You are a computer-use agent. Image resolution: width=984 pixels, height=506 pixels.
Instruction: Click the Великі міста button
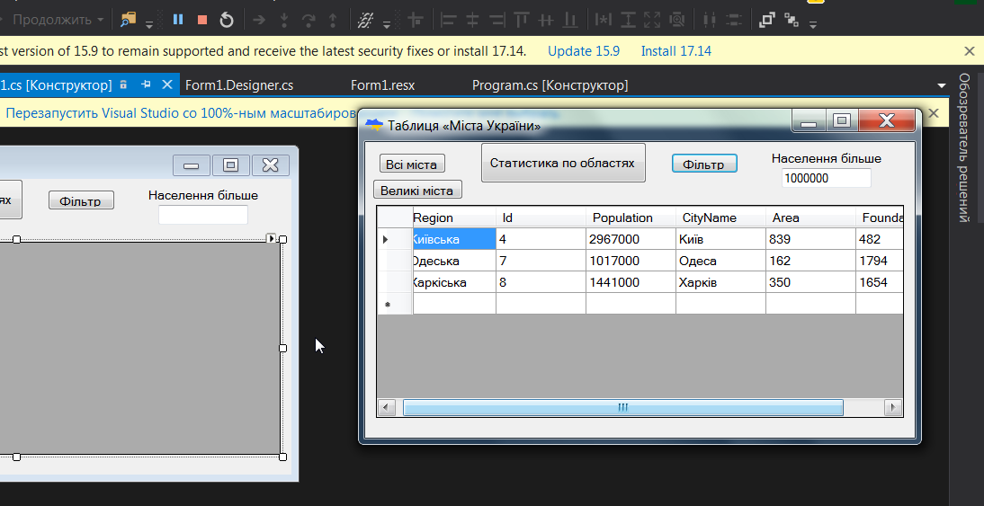[x=417, y=190]
